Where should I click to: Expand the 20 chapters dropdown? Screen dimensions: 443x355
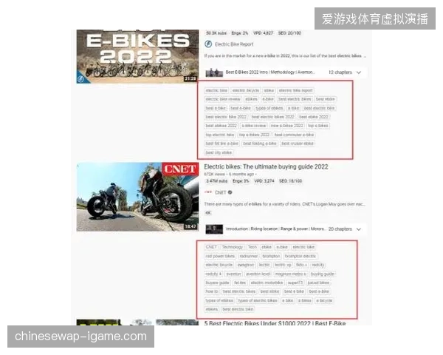[x=358, y=229]
